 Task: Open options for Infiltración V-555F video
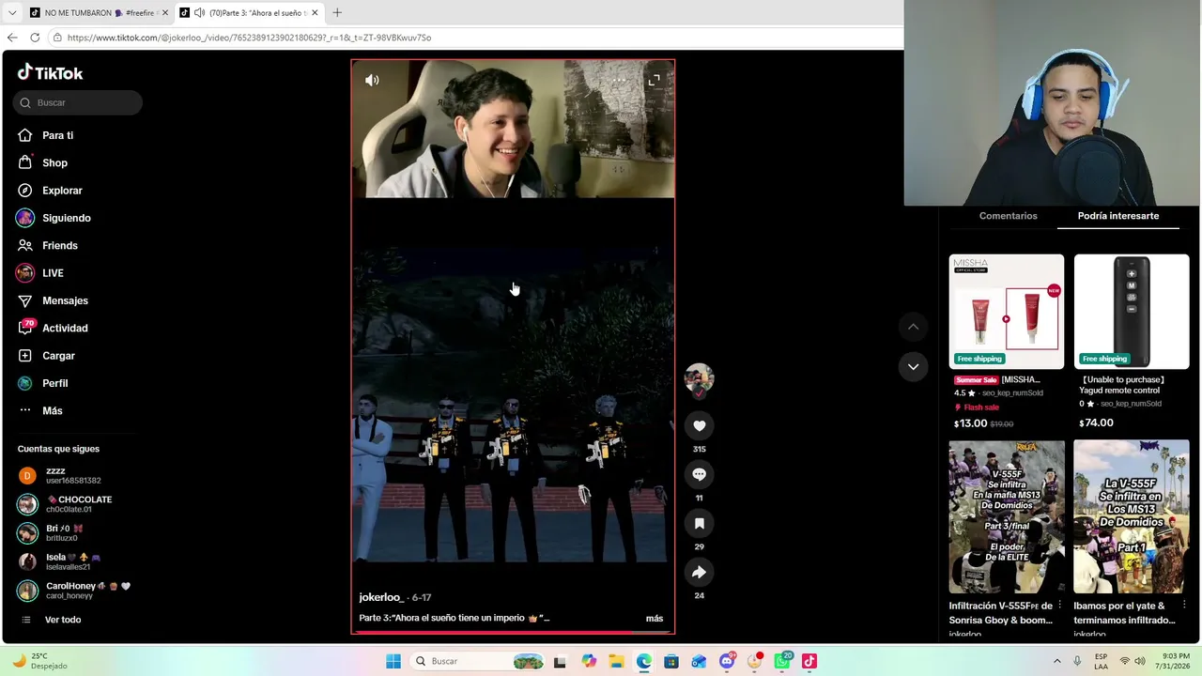1059,606
